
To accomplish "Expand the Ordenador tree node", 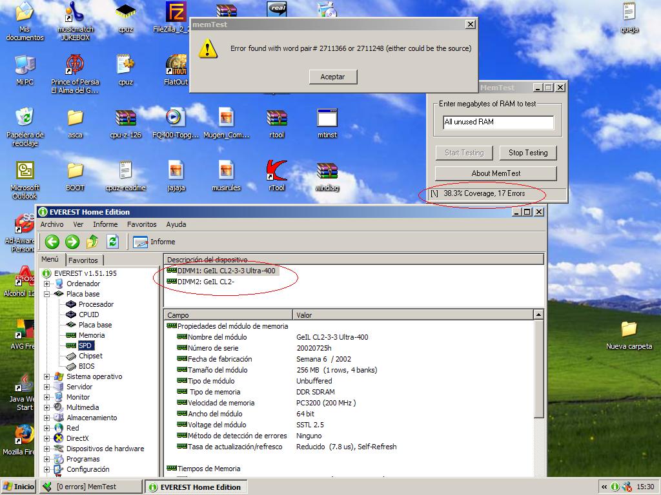I will pyautogui.click(x=47, y=284).
